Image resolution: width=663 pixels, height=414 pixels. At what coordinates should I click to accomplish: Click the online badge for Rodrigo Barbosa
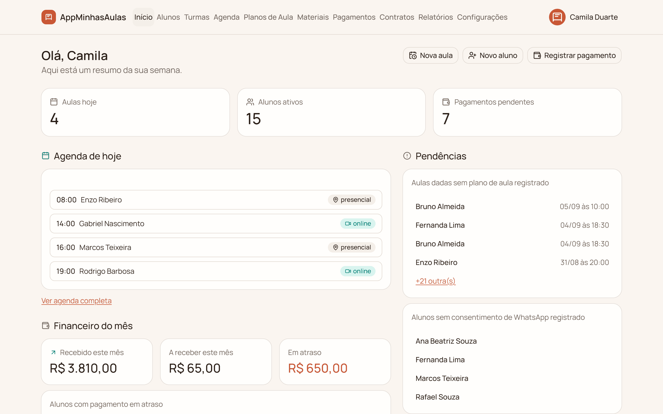[x=358, y=271]
